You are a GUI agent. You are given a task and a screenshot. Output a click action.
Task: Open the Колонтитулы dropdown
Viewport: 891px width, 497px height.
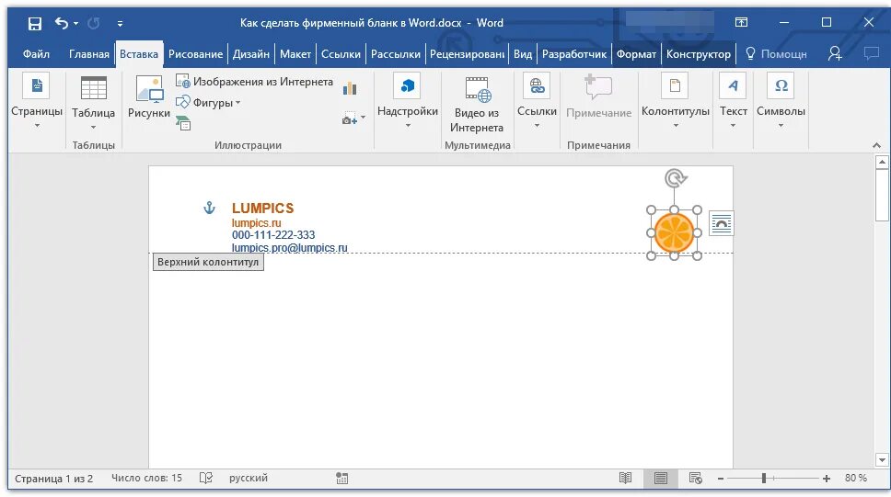tap(675, 101)
